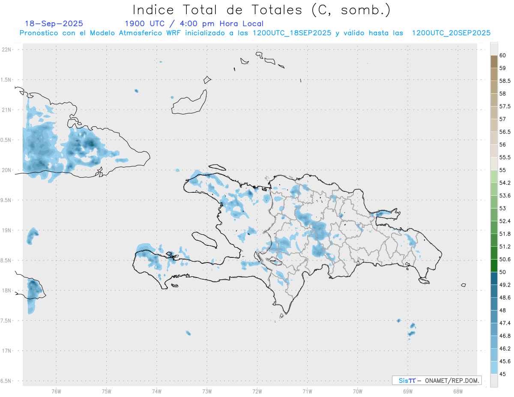Click the '59' value on the color scale
The height and width of the screenshot is (397, 514).
503,68
